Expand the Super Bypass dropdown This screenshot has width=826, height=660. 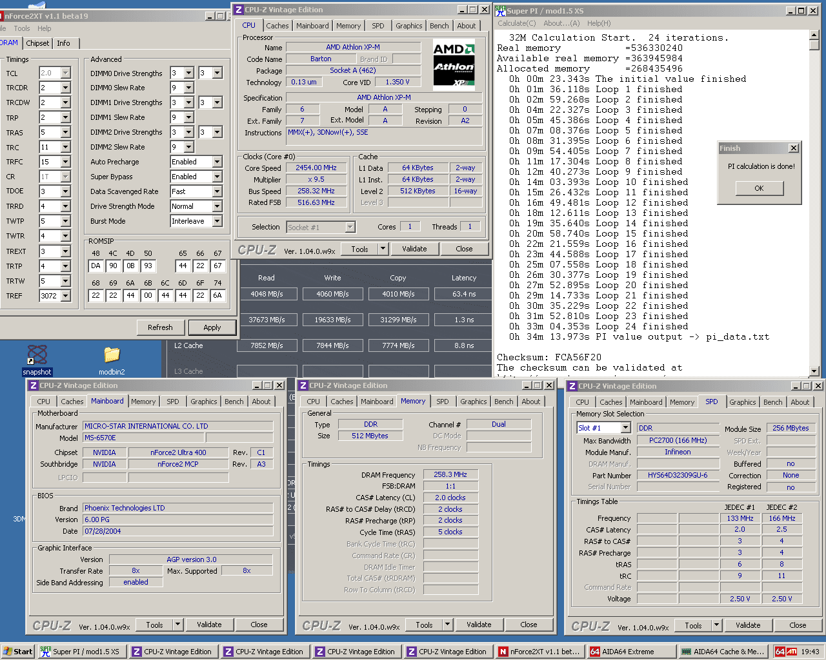pos(217,177)
